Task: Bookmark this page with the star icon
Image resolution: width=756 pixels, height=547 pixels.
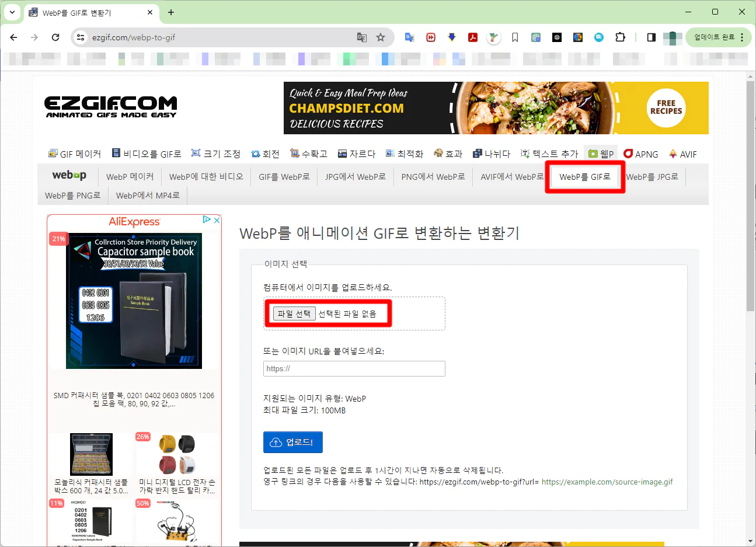Action: click(x=381, y=37)
